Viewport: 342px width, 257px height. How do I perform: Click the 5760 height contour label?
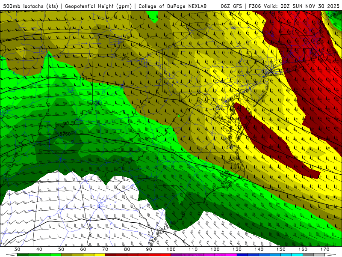pos(65,134)
